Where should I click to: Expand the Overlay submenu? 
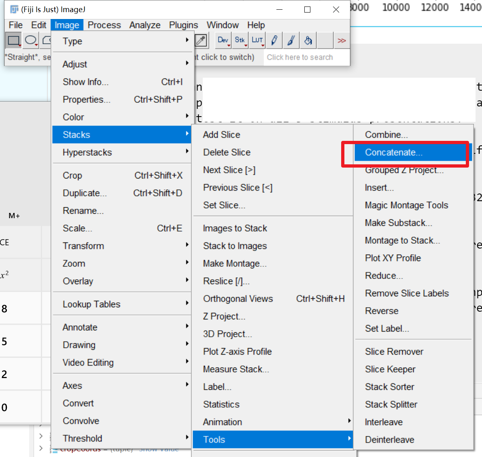pyautogui.click(x=122, y=281)
